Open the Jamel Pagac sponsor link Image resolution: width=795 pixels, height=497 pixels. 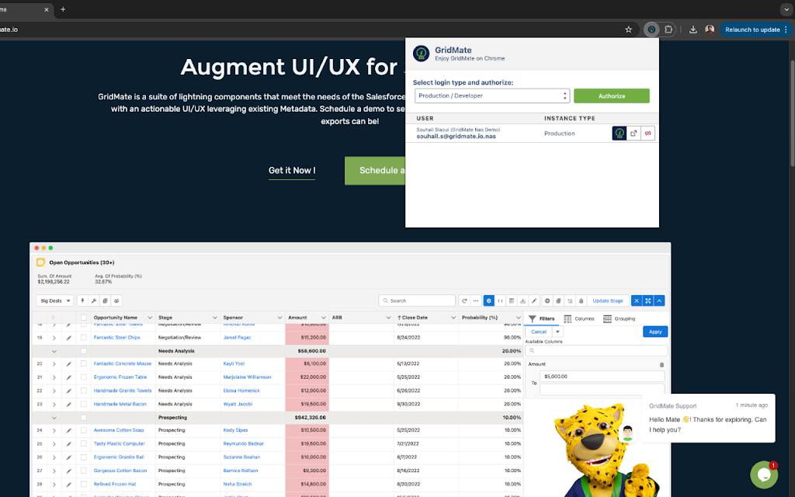(237, 338)
